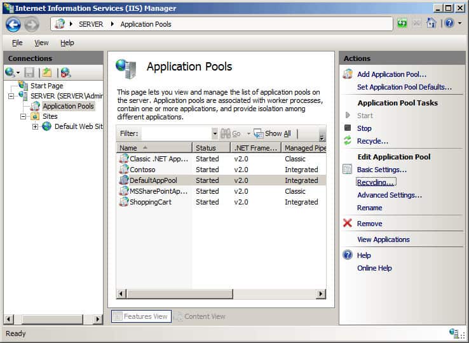The image size is (469, 343).
Task: Click right arrow of the list horizontal scrollbar
Action: tap(321, 294)
